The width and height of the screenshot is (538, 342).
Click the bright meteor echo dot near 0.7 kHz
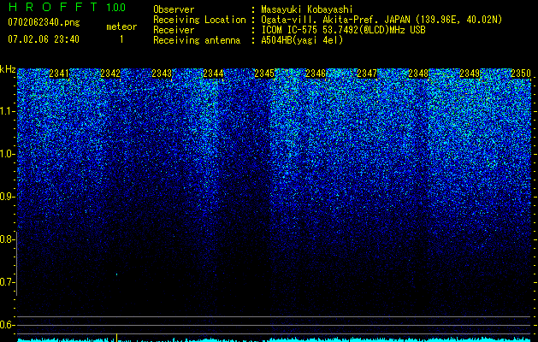tap(116, 274)
